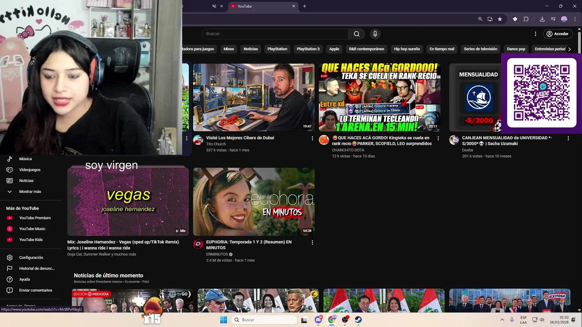Open Chrome extensions puzzle icon
Image resolution: width=582 pixels, height=327 pixels.
[x=526, y=19]
